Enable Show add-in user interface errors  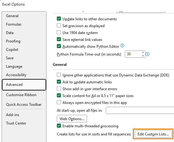coord(59,89)
